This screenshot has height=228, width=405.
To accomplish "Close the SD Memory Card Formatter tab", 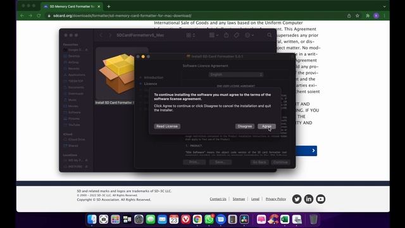I will coord(99,6).
